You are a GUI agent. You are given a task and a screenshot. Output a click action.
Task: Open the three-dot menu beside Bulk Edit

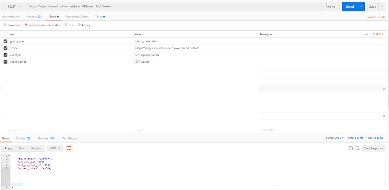point(366,34)
